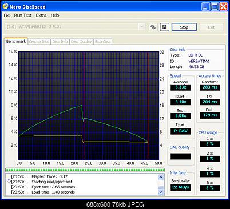The height and width of the screenshot is (209, 230).
Task: Click the disc ID VERBATIMd text
Action: point(199,61)
